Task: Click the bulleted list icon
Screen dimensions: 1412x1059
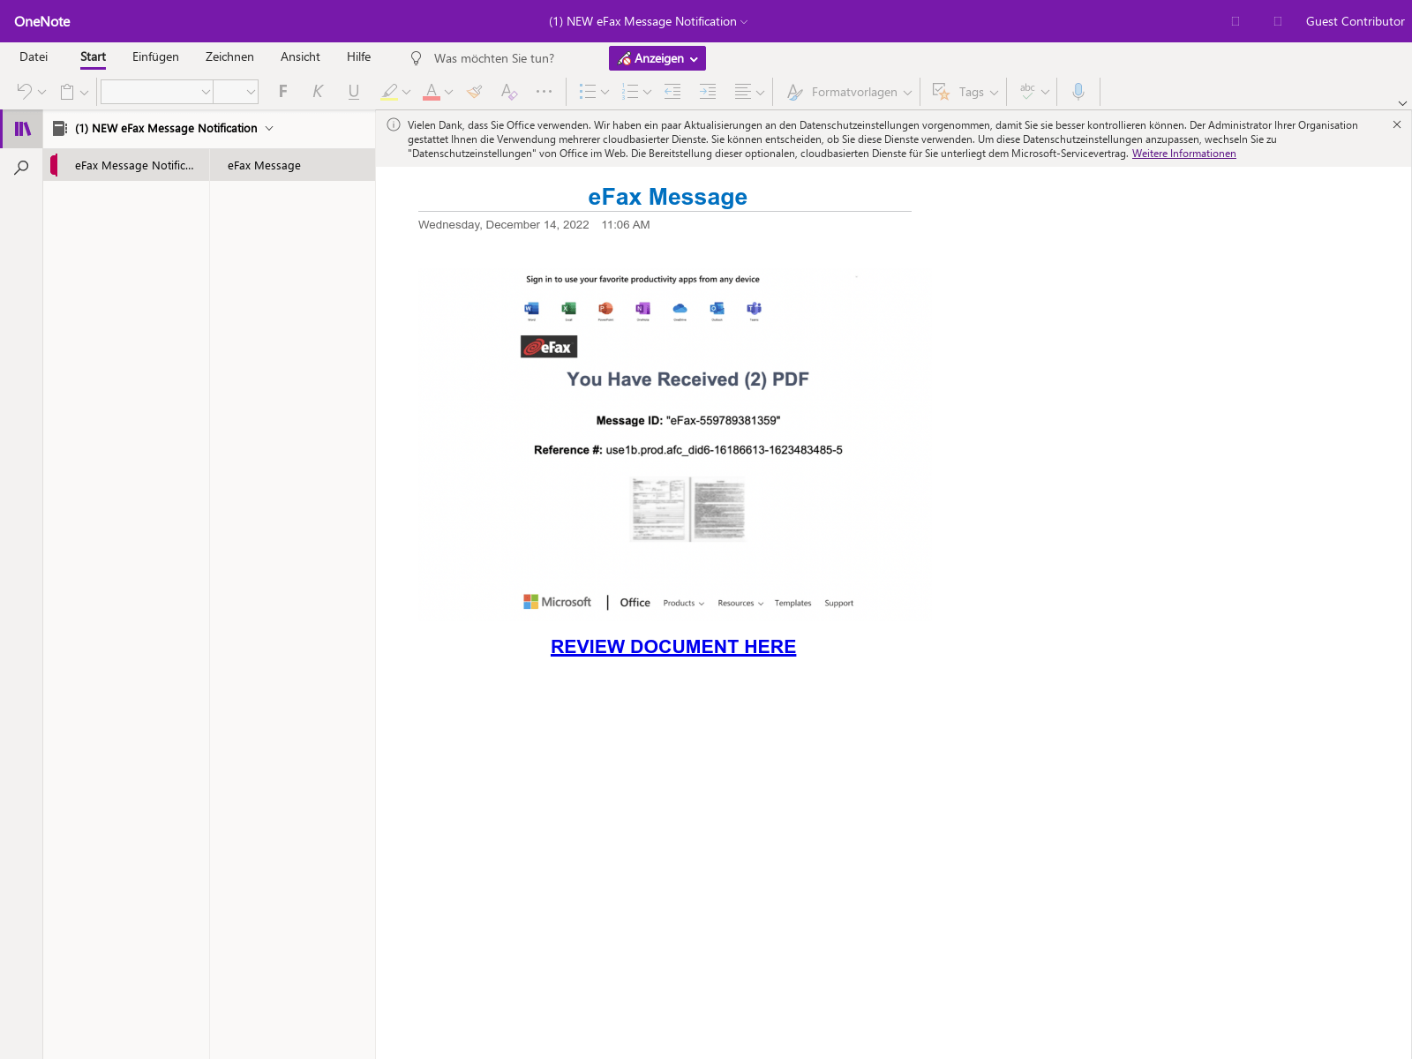Action: click(x=587, y=91)
